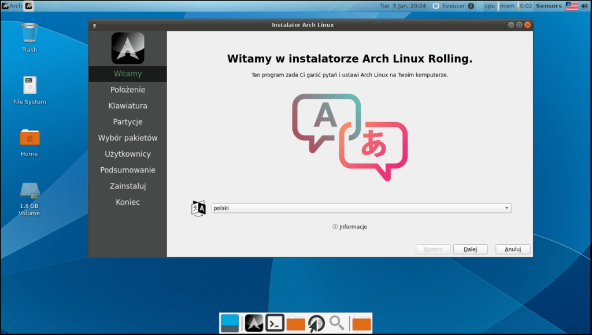592x335 pixels.
Task: Open the Sensors panel plugin
Action: (x=549, y=6)
